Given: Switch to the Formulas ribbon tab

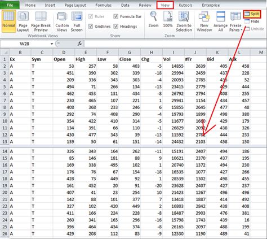Looking at the screenshot, I should coord(103,5).
